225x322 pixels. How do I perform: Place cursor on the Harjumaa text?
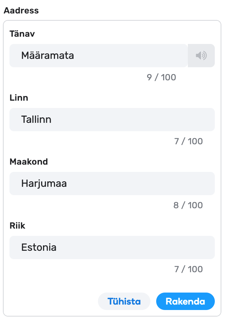tap(44, 184)
